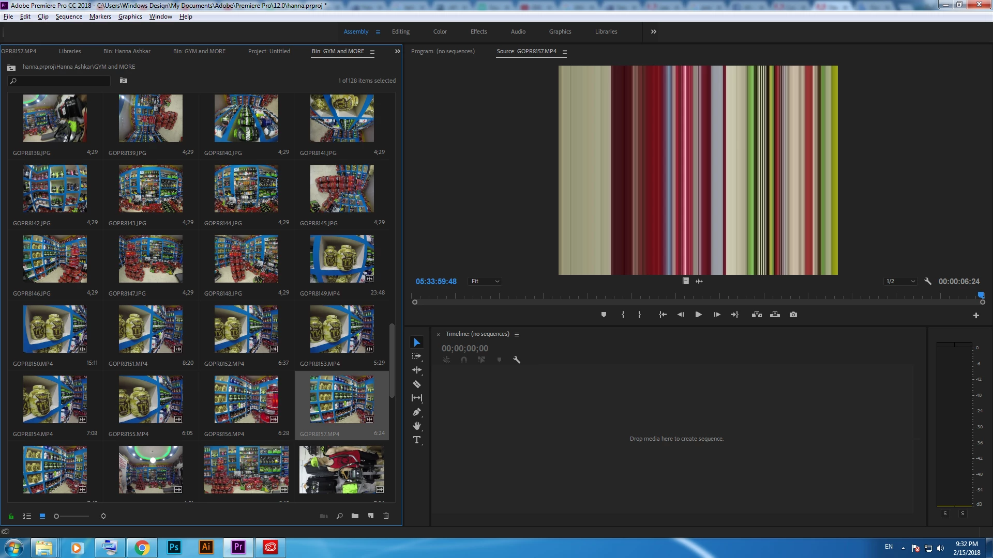Click the New Bin folder icon
The height and width of the screenshot is (558, 993).
click(x=355, y=516)
